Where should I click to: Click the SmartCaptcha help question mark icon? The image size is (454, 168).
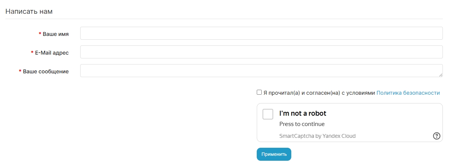[436, 136]
